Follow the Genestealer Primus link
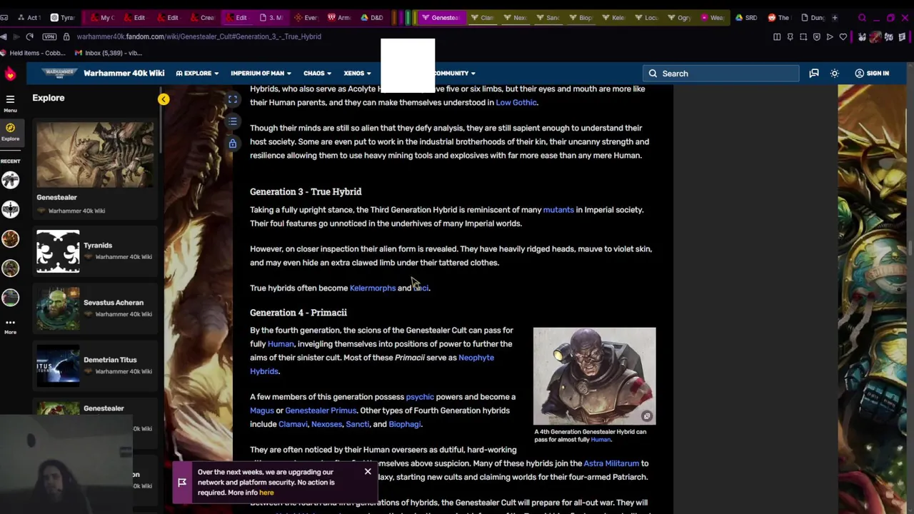 pos(321,410)
